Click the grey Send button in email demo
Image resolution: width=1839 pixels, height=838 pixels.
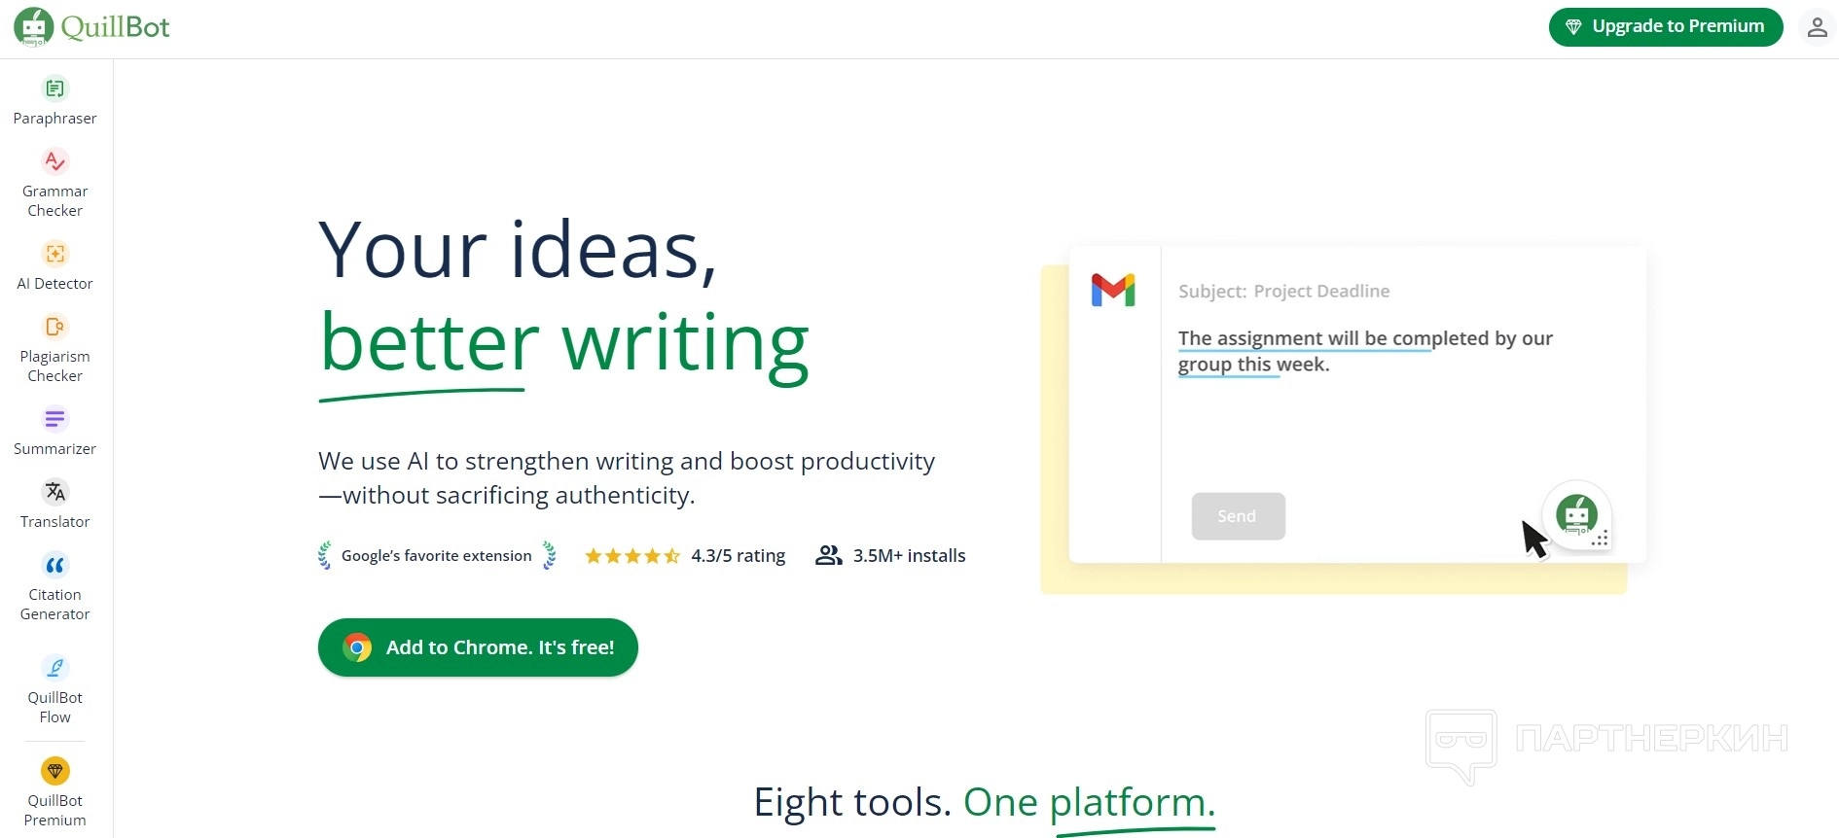coord(1238,516)
